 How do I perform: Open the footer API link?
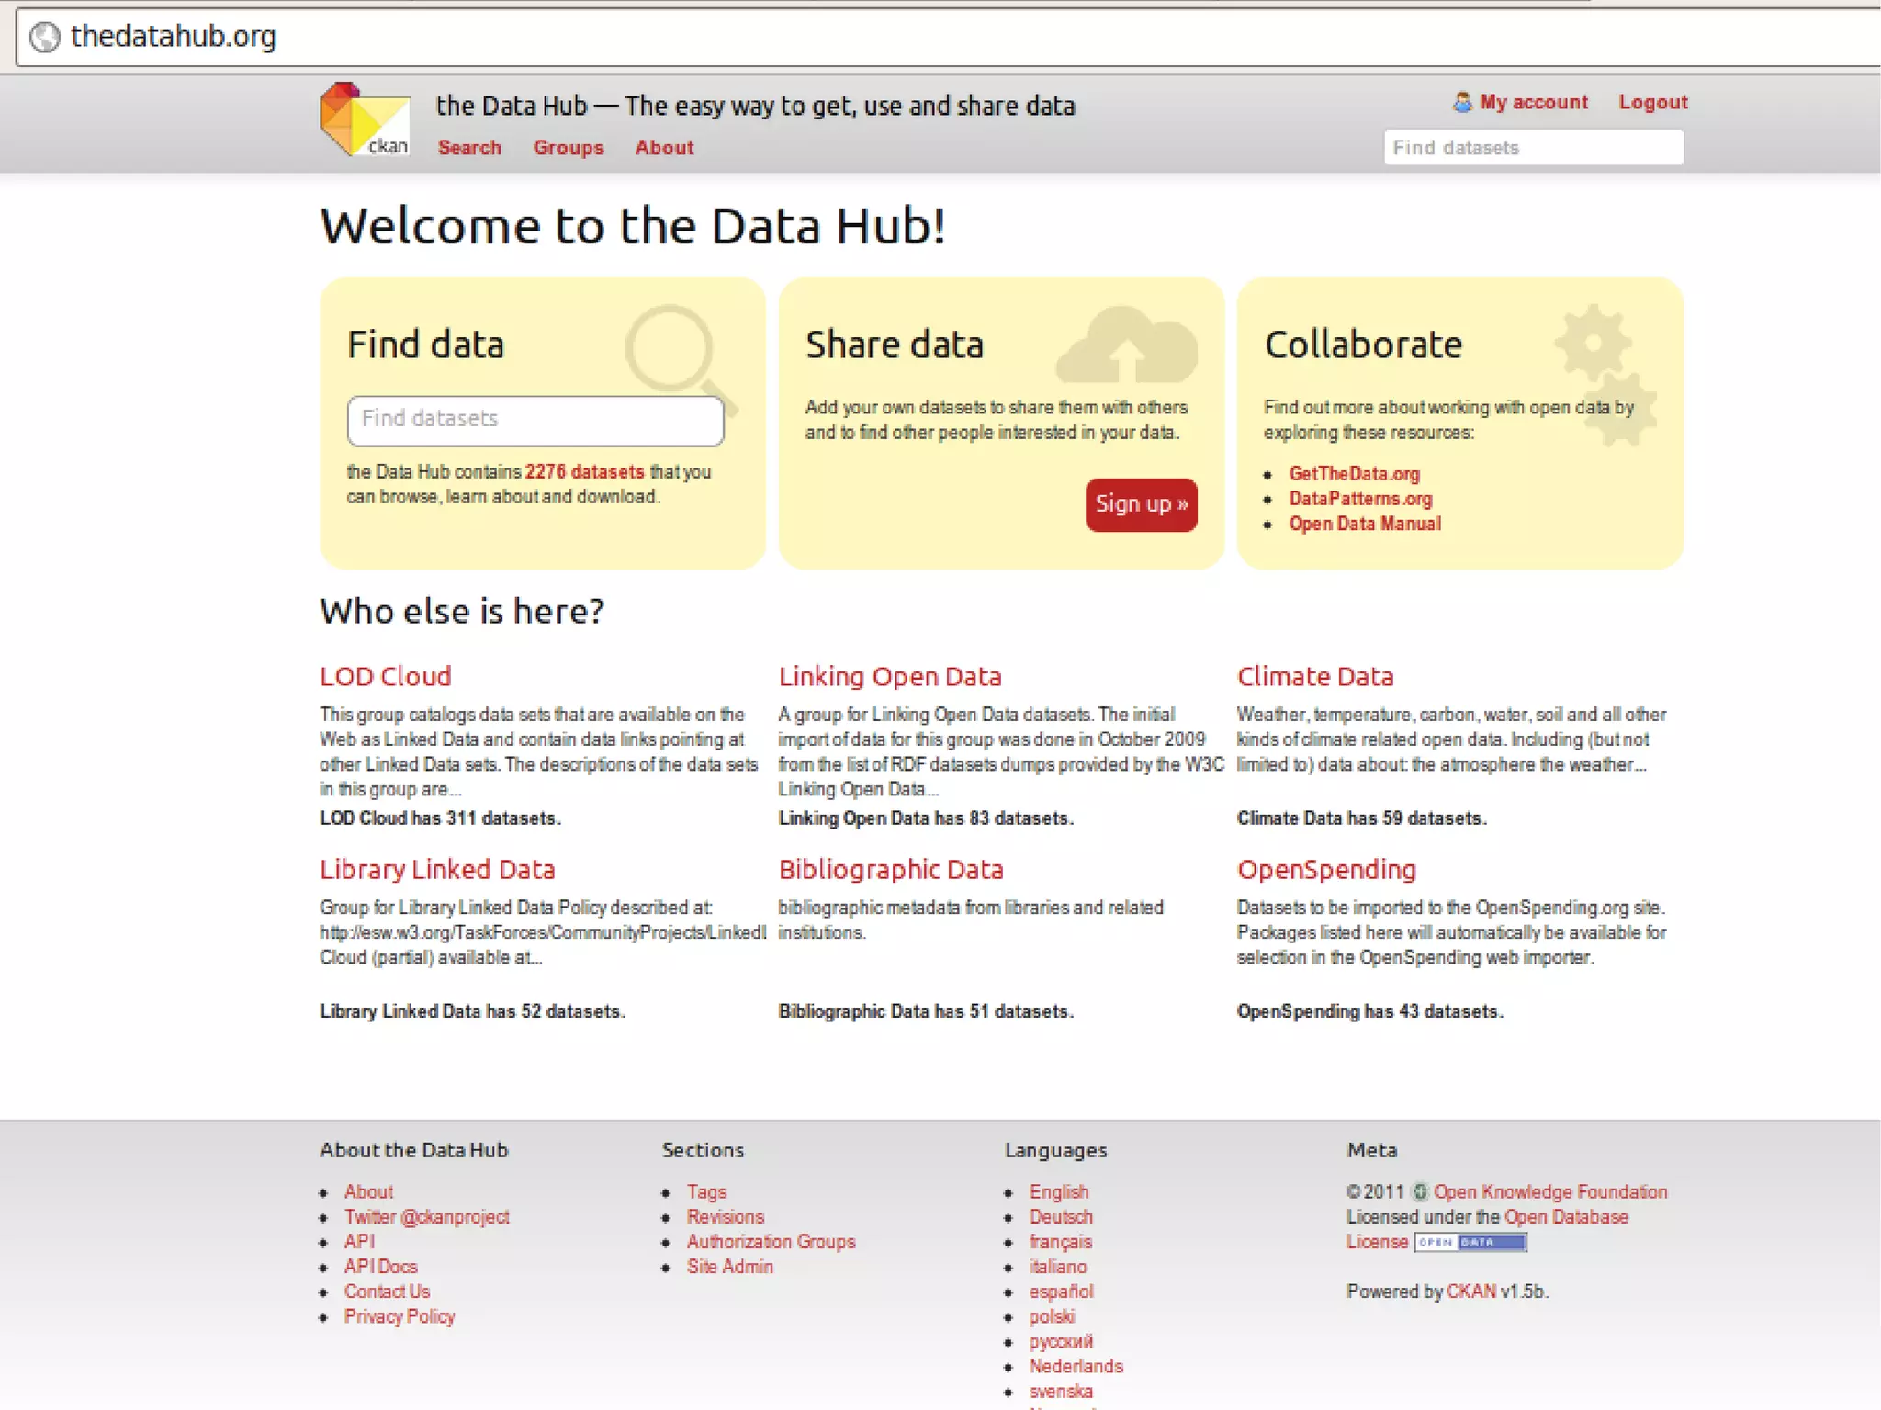[x=359, y=1241]
